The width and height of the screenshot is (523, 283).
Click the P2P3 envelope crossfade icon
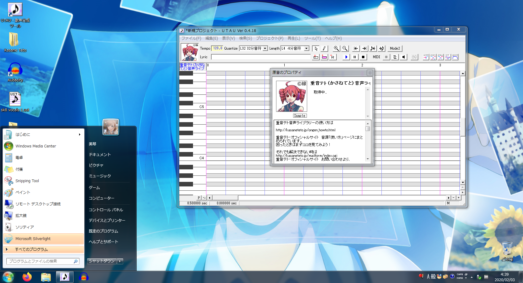pyautogui.click(x=433, y=57)
